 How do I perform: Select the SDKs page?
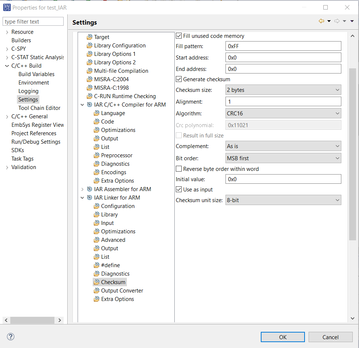pyautogui.click(x=18, y=150)
